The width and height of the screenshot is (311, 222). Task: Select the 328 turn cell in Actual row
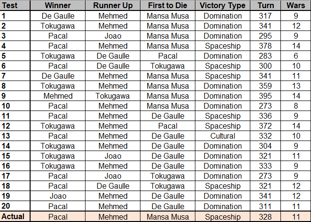(266, 216)
